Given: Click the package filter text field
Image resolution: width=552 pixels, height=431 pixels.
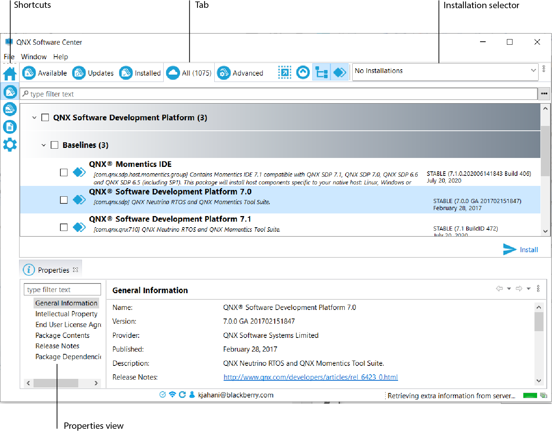Looking at the screenshot, I should pos(278,94).
